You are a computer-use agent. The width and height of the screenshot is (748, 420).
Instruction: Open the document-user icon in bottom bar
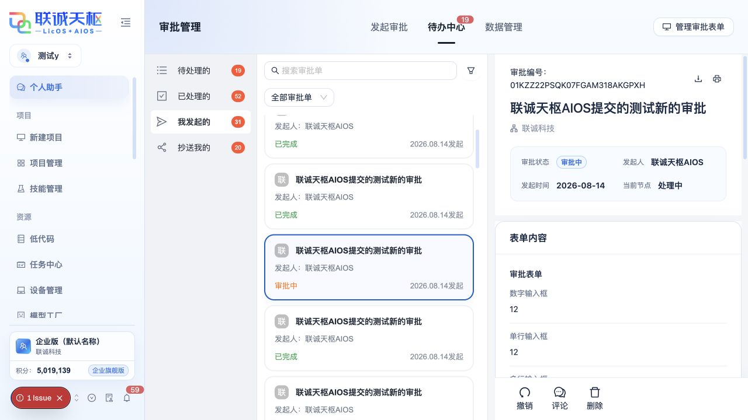click(109, 398)
